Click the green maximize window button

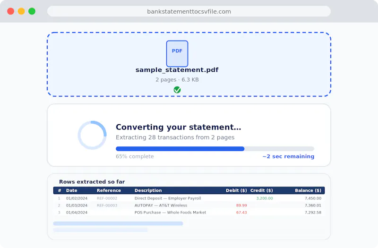32,11
